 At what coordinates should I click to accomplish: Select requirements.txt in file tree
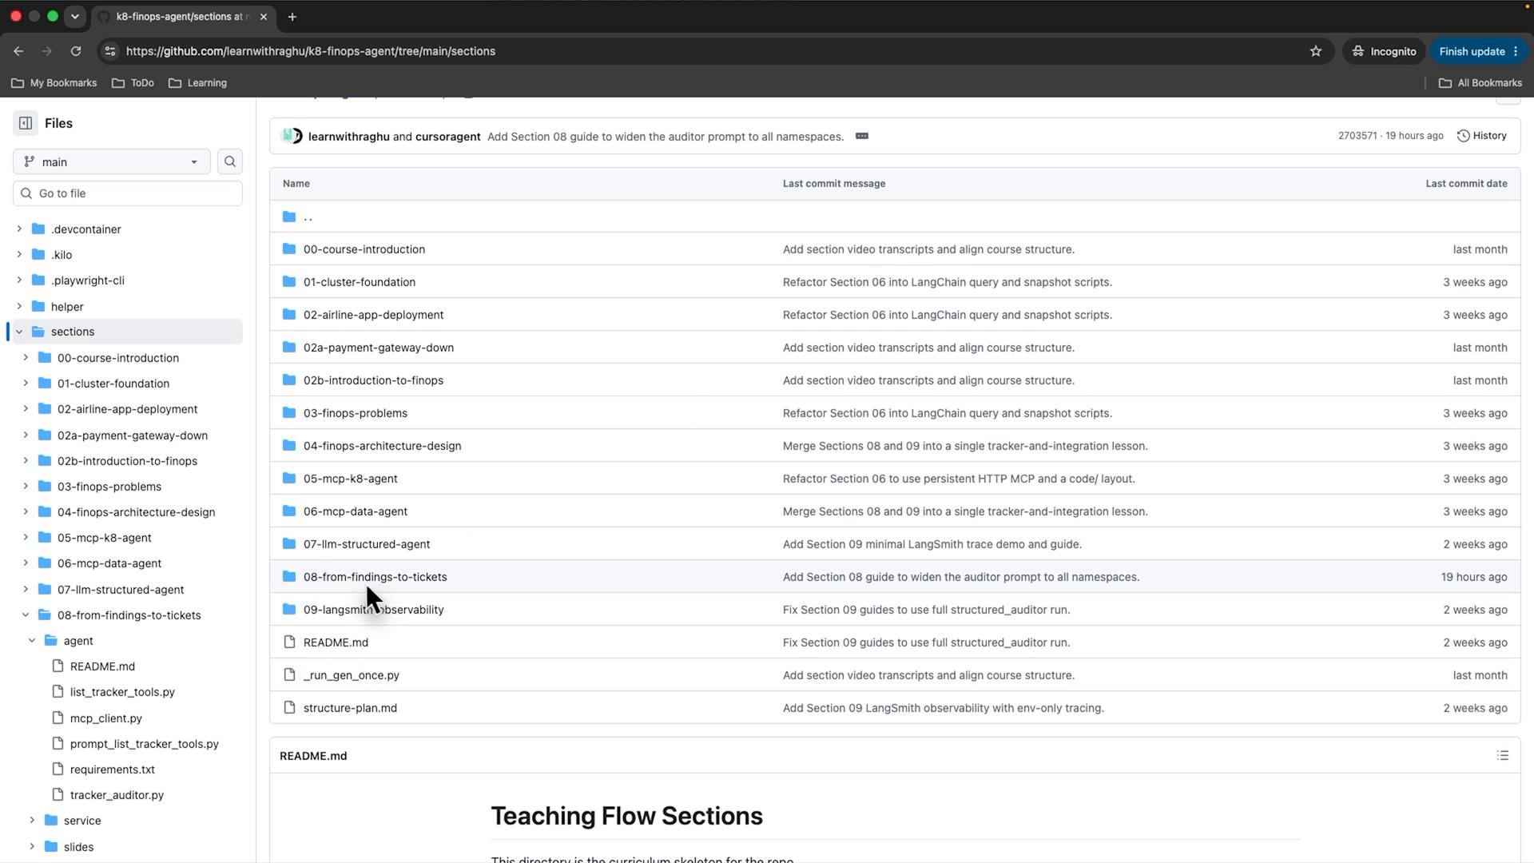(x=113, y=770)
